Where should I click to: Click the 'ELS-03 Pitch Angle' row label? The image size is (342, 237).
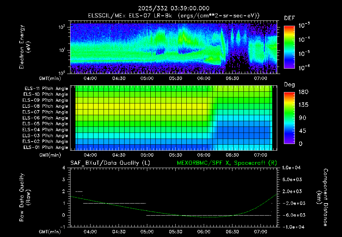click(45, 136)
